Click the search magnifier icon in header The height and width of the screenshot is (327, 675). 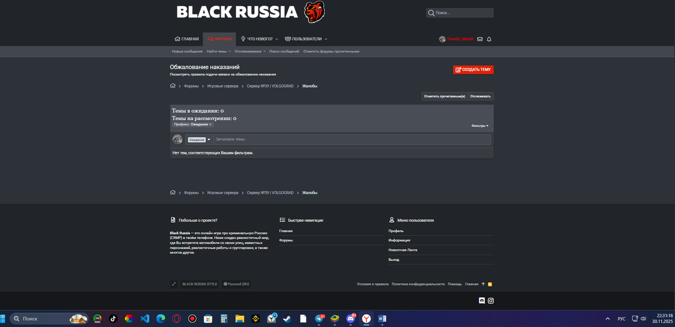tap(431, 13)
